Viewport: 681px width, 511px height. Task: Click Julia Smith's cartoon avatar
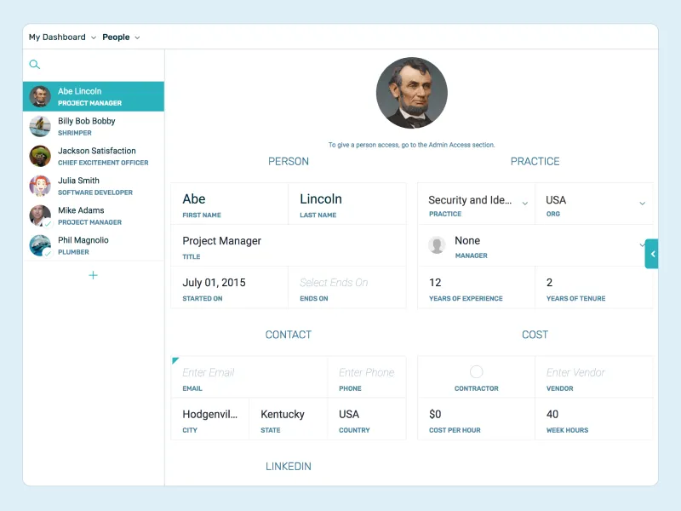coord(40,186)
